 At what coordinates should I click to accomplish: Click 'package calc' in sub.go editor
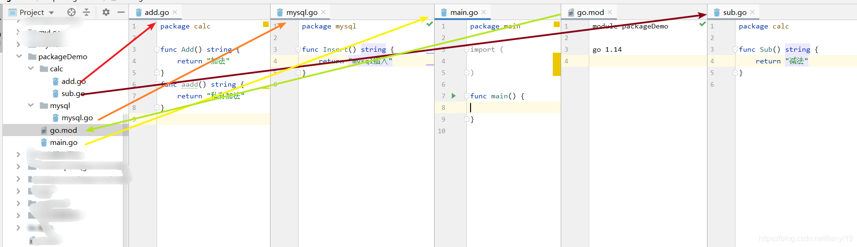pyautogui.click(x=764, y=26)
